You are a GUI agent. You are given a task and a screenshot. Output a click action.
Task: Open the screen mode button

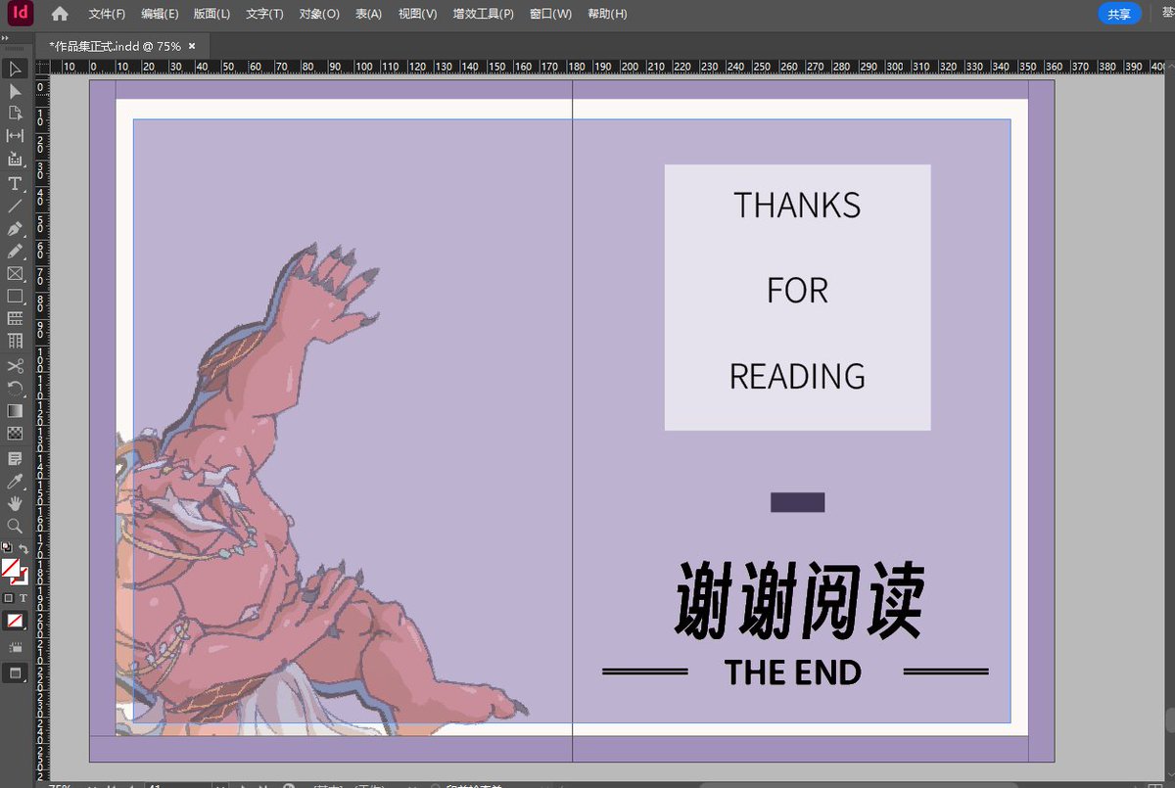tap(15, 673)
